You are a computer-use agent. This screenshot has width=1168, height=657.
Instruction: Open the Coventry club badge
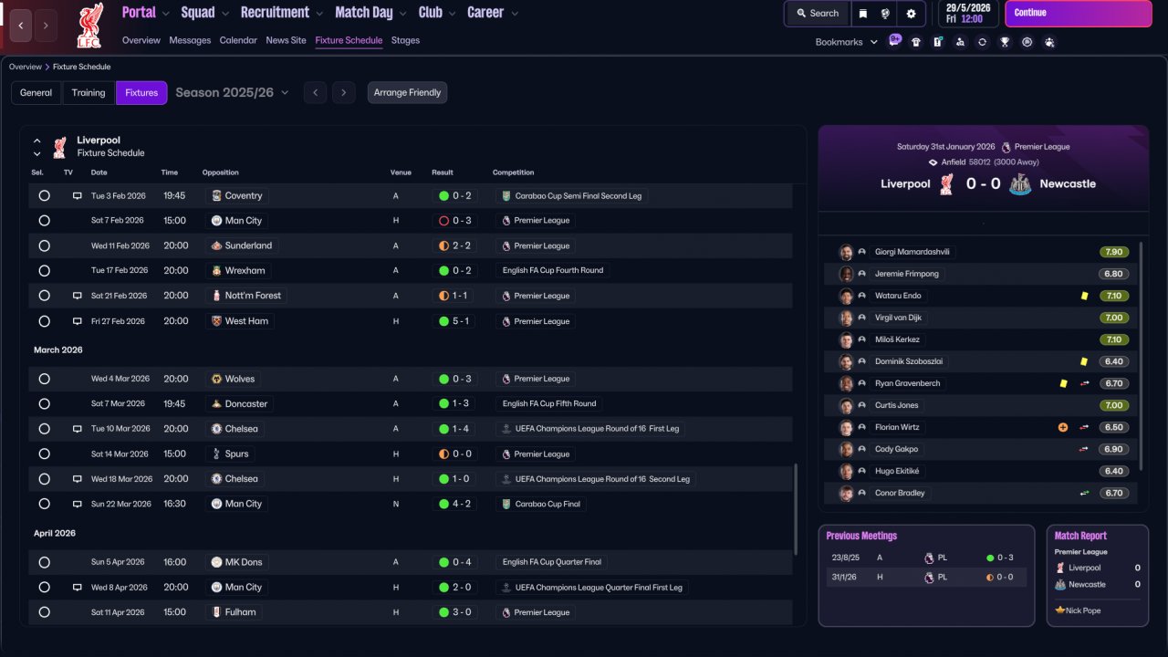[216, 195]
